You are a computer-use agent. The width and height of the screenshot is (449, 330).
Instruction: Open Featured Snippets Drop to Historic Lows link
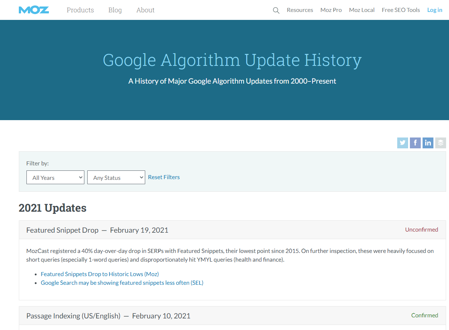tap(100, 274)
